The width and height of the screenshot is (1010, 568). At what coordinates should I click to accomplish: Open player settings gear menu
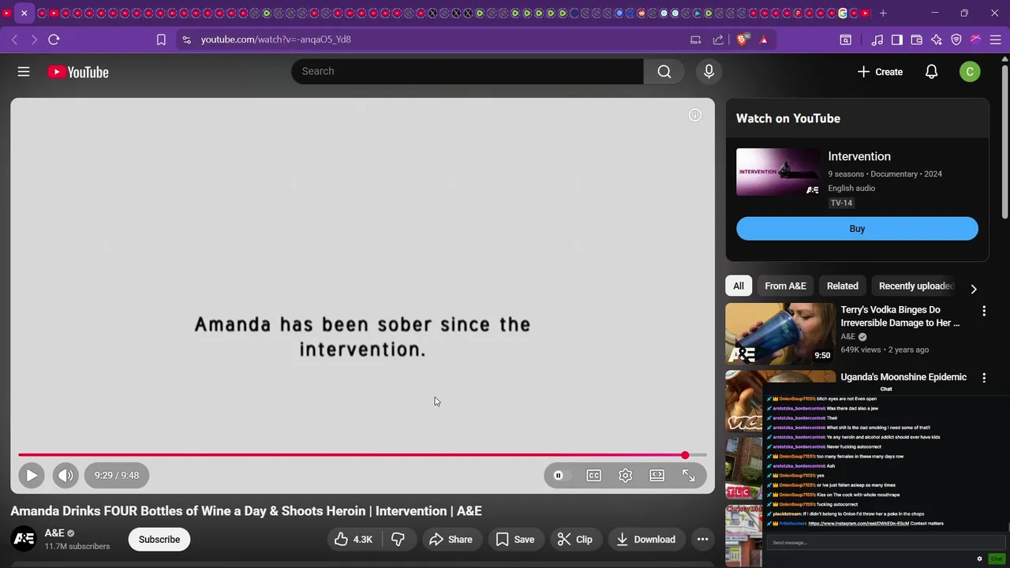pos(626,476)
